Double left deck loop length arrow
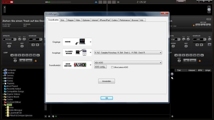The height and width of the screenshot is (120, 214). coord(38,55)
